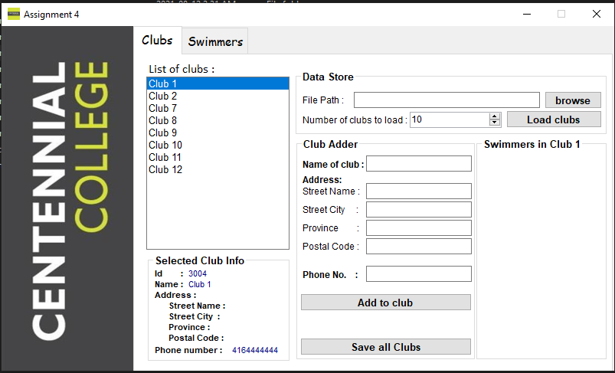Close the Assignment 4 window
The height and width of the screenshot is (373, 615).
pyautogui.click(x=597, y=14)
